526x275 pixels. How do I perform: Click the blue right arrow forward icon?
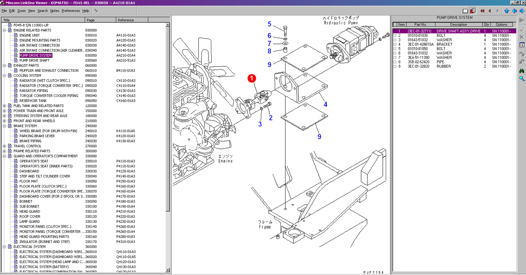(x=522, y=11)
